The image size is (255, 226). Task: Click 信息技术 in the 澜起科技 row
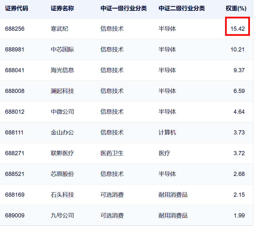coord(112,91)
